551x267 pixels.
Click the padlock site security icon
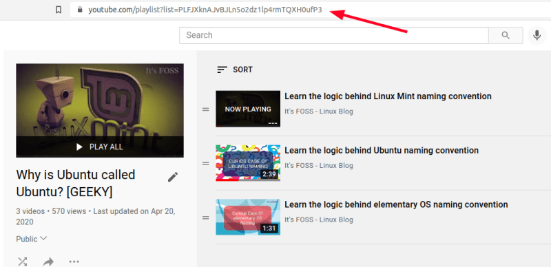click(80, 10)
